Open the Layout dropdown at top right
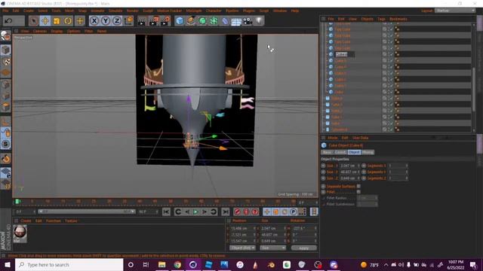This screenshot has height=271, width=483. click(x=455, y=11)
